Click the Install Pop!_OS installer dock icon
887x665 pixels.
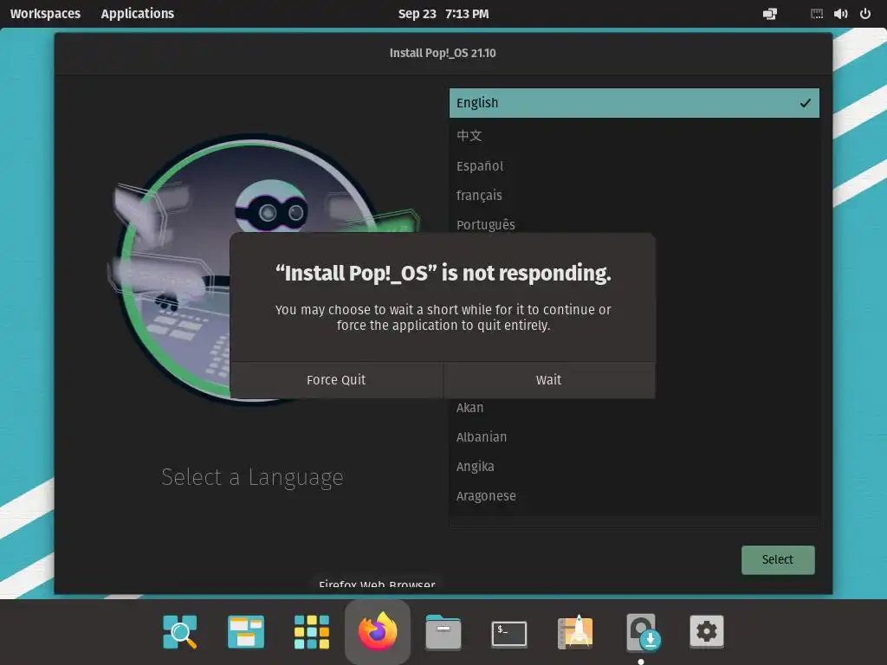coord(642,631)
